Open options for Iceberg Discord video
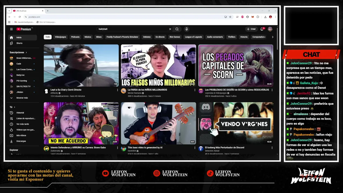343x193 pixels. pyautogui.click(x=272, y=148)
